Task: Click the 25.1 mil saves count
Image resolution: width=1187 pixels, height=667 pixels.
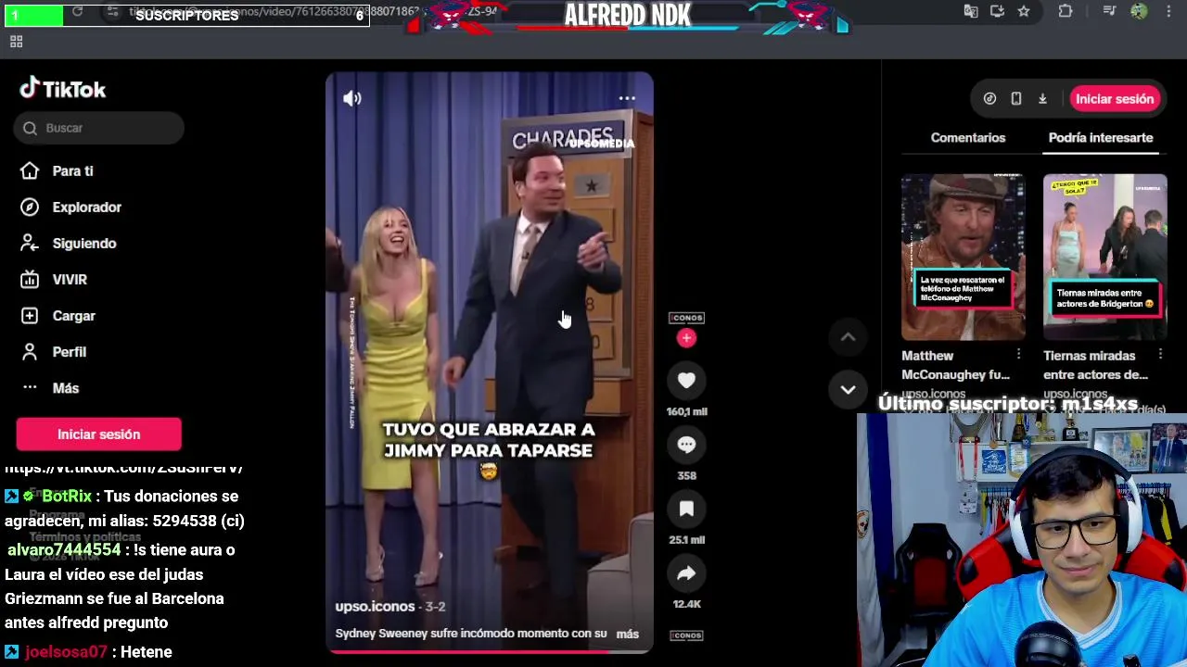Action: pyautogui.click(x=686, y=539)
